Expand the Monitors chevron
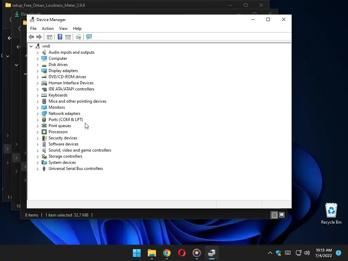 coord(37,108)
